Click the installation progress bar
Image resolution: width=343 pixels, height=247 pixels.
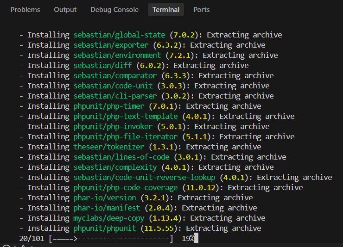pos(111,239)
